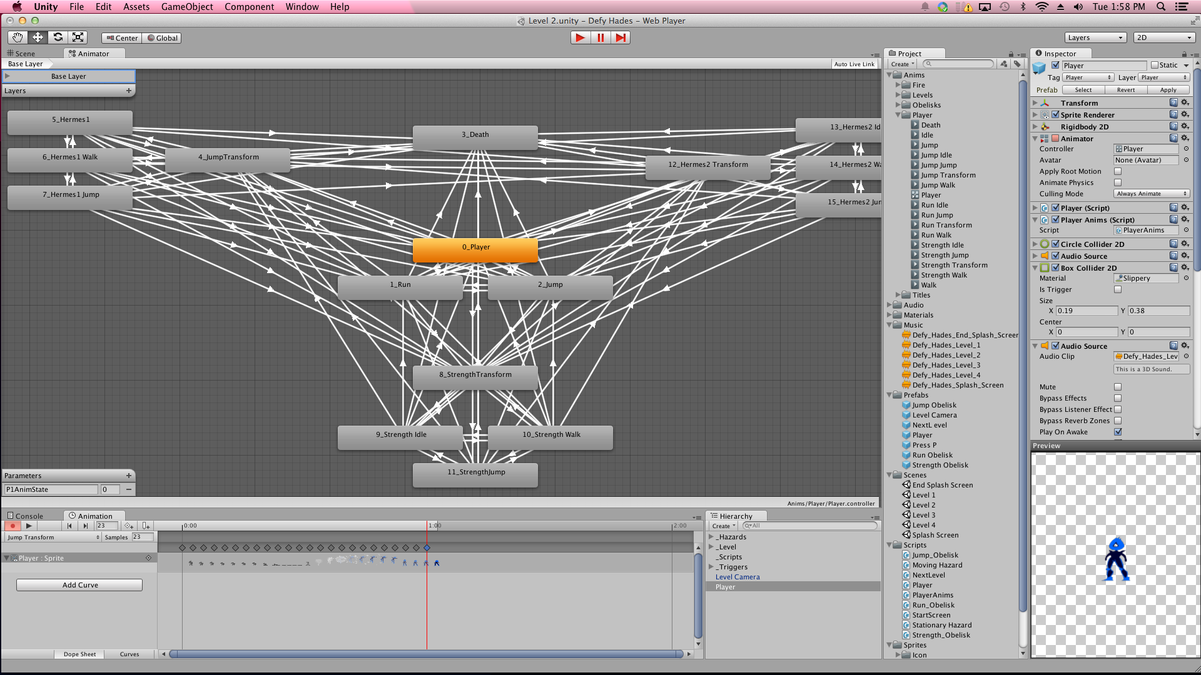Toggle Center pivot button

pyautogui.click(x=122, y=37)
